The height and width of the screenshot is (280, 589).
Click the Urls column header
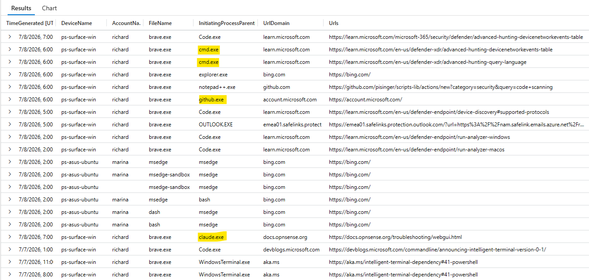coord(333,23)
